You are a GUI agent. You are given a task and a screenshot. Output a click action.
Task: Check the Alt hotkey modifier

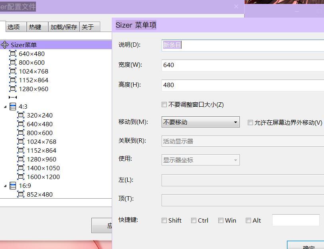(248, 221)
